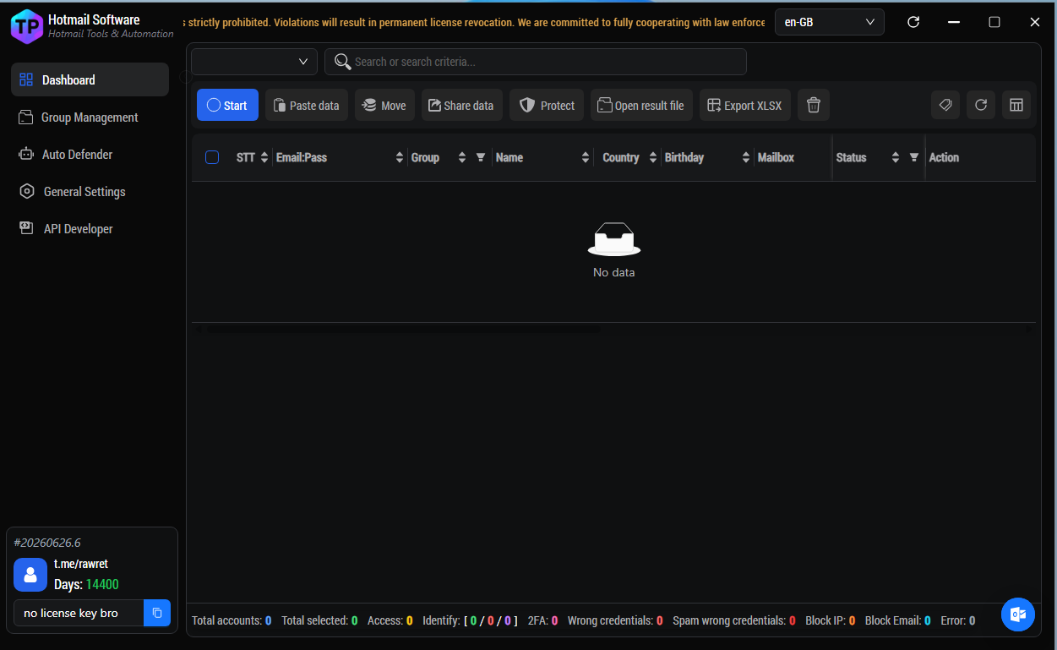Open the Group column filter icon
This screenshot has width=1057, height=650.
click(x=481, y=157)
